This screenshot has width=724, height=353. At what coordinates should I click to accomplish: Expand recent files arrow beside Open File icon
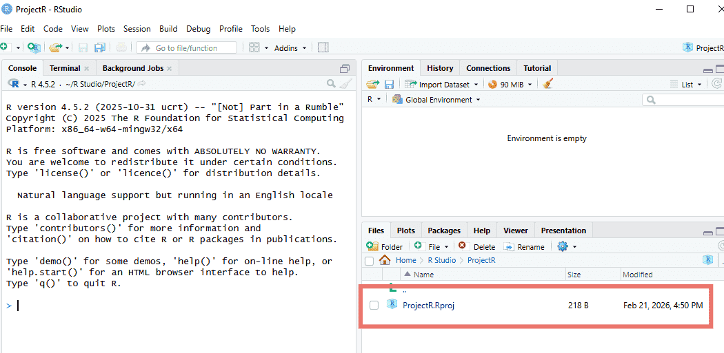click(68, 48)
